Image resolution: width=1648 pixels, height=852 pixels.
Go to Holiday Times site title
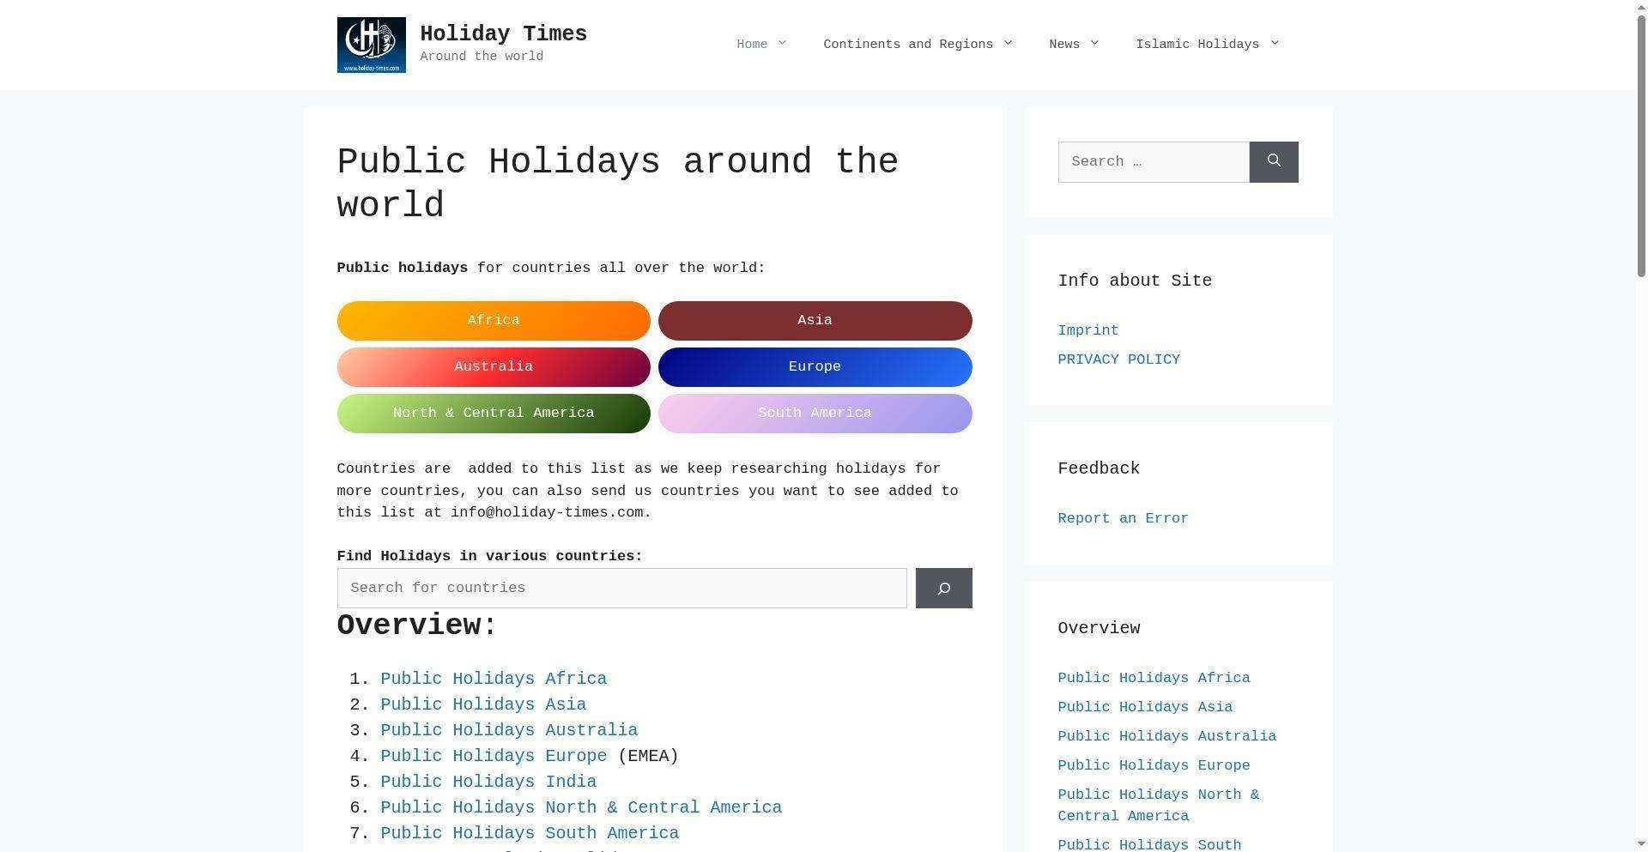[503, 34]
